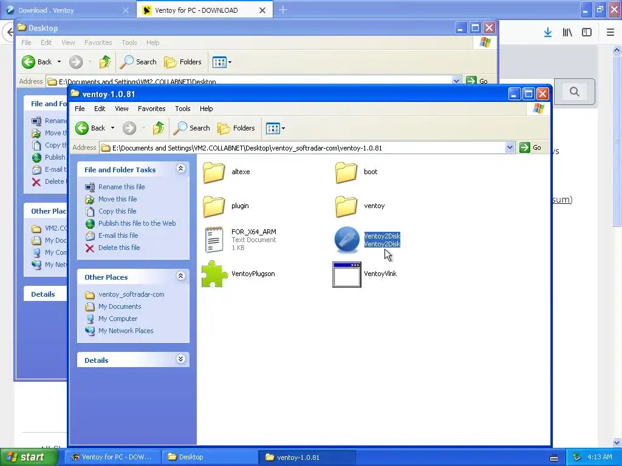622x466 pixels.
Task: Select the VentoyPlugson puzzle icon
Action: point(214,274)
